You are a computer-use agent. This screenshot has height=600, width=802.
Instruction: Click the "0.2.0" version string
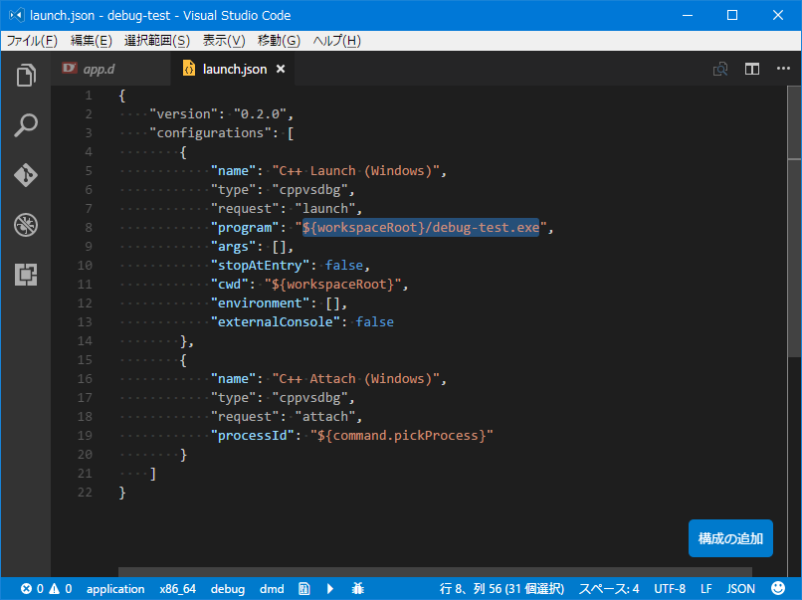pos(261,113)
